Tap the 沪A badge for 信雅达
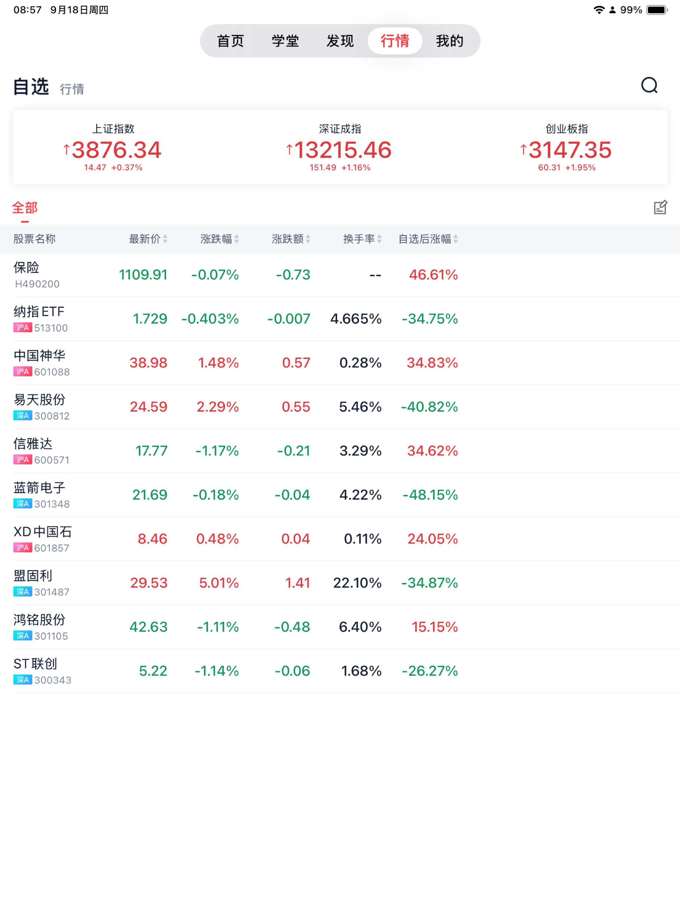Image resolution: width=680 pixels, height=907 pixels. point(22,460)
